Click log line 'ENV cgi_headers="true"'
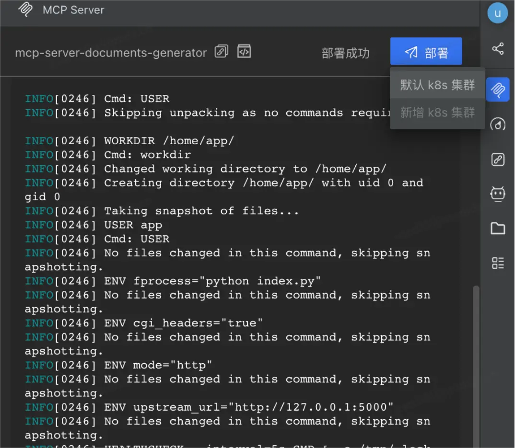The image size is (515, 448). coord(144,323)
